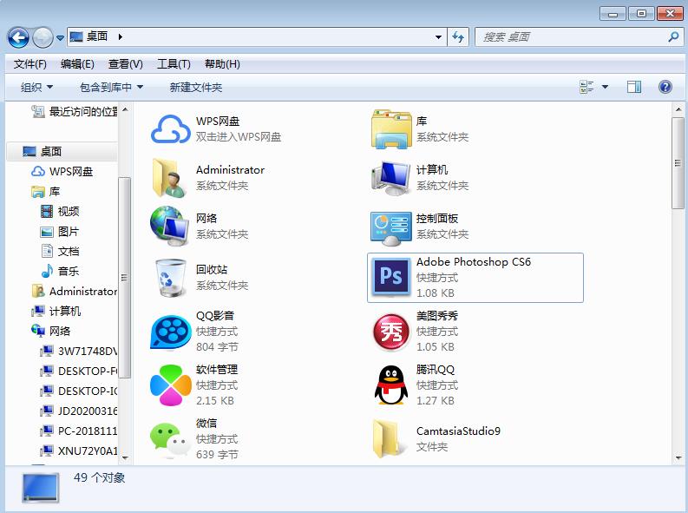Select the 计算机 computer icon in file list
Image resolution: width=688 pixels, height=513 pixels.
click(391, 178)
